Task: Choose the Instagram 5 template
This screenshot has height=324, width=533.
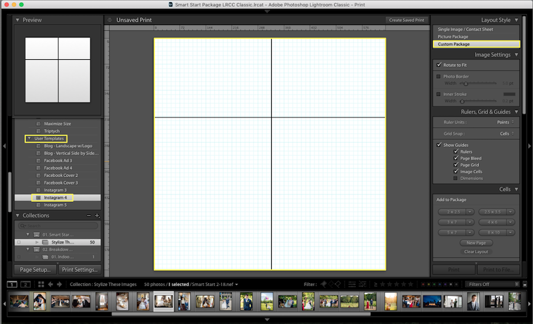Action: coord(56,205)
